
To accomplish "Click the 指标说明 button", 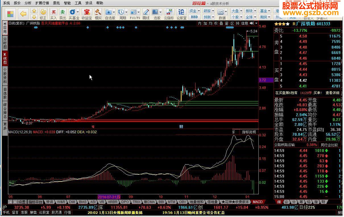I will pos(248,132).
